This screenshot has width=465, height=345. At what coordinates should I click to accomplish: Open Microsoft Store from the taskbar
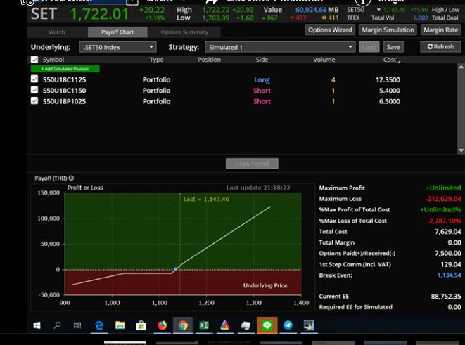pos(141,325)
